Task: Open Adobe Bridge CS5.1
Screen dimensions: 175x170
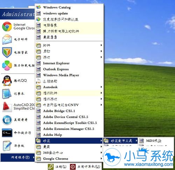Action: (69, 111)
